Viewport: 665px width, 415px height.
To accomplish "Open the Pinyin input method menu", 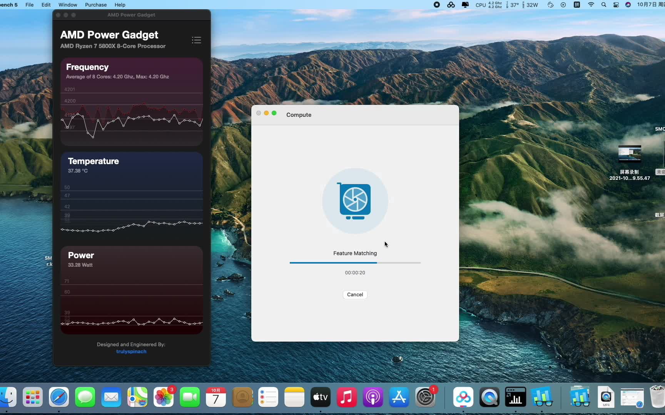I will click(x=576, y=5).
